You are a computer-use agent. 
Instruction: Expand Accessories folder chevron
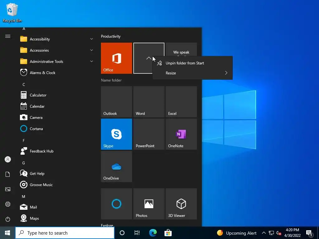[92, 50]
